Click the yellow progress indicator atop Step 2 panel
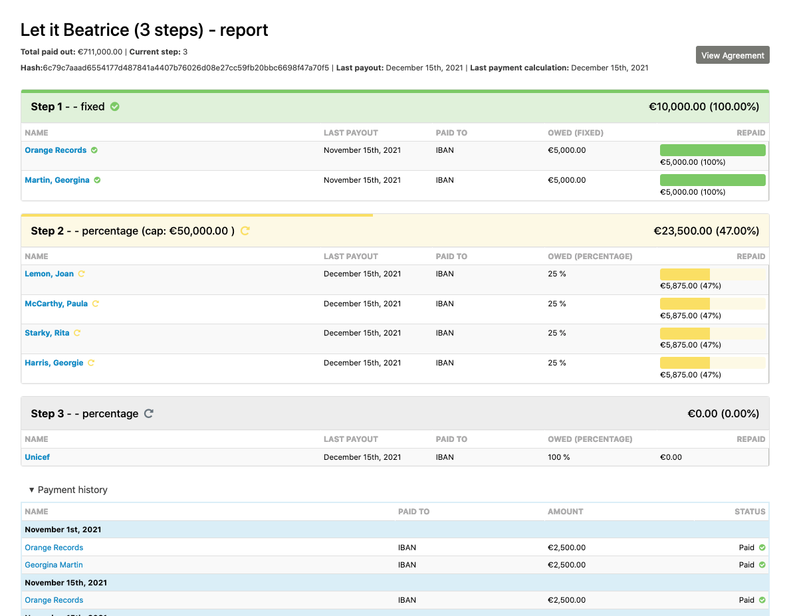Screen dimensions: 791x616 point(197,215)
